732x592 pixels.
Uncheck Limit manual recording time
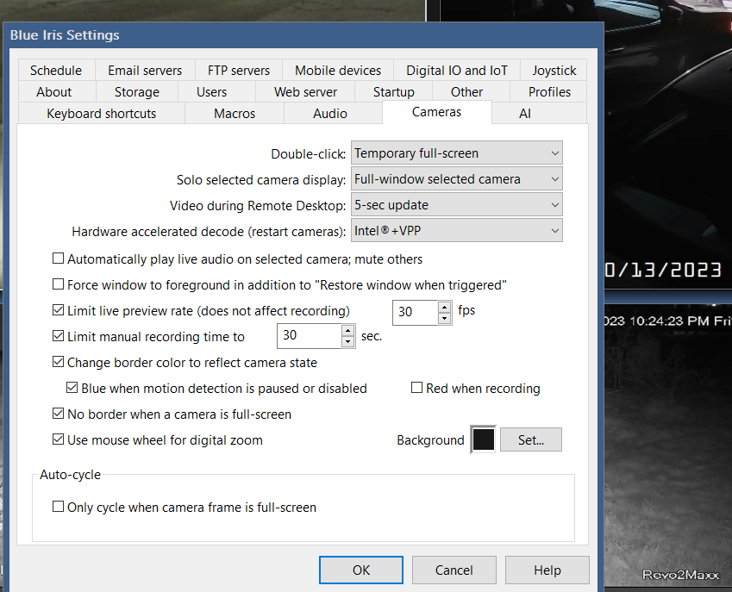pos(58,336)
